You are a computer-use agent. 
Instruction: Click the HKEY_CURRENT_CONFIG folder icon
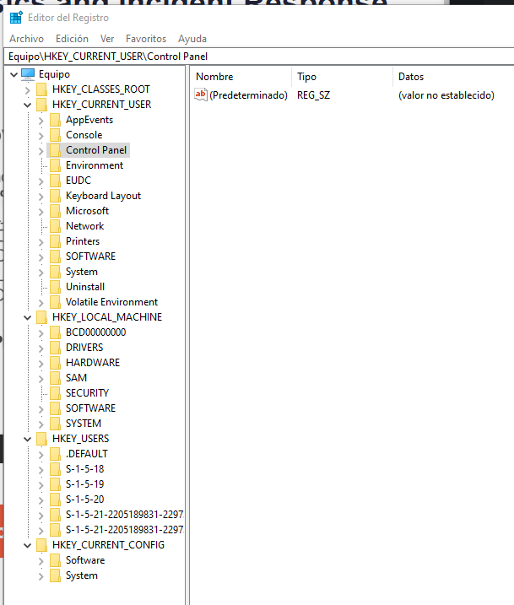click(41, 545)
